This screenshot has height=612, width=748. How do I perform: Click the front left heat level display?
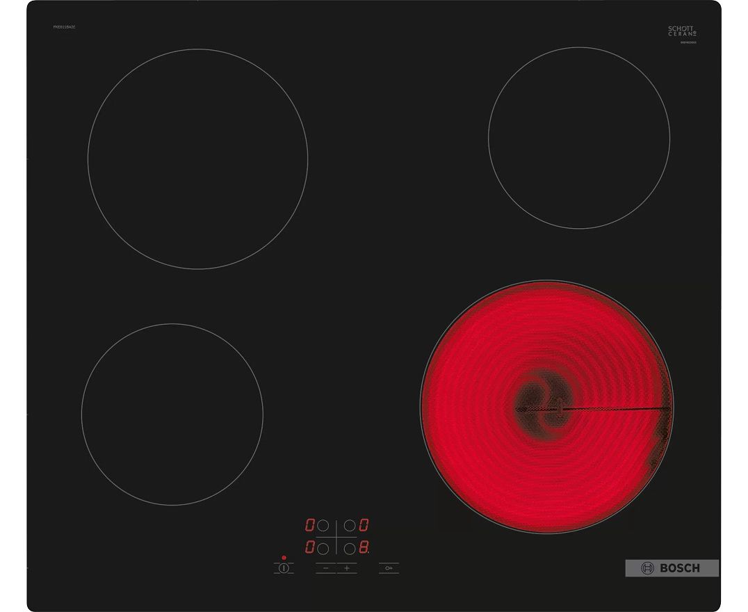pos(310,548)
